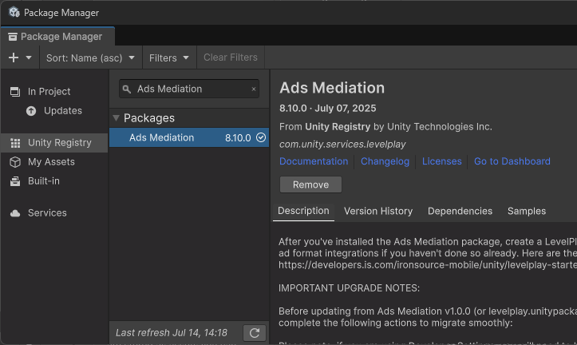Click the My Assets cube icon
This screenshot has width=577, height=345.
point(15,162)
